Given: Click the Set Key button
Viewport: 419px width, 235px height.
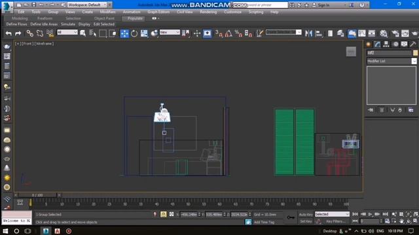Looking at the screenshot, I should click(306, 221).
